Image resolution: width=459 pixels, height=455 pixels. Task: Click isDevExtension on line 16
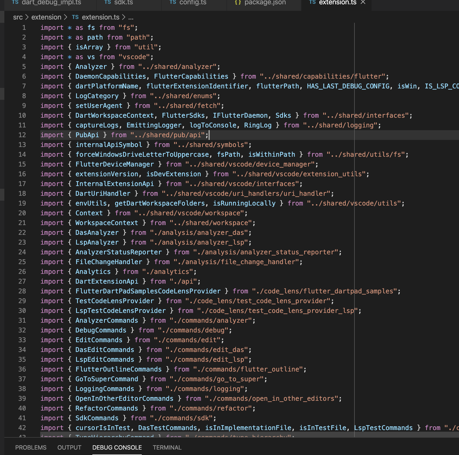[174, 174]
